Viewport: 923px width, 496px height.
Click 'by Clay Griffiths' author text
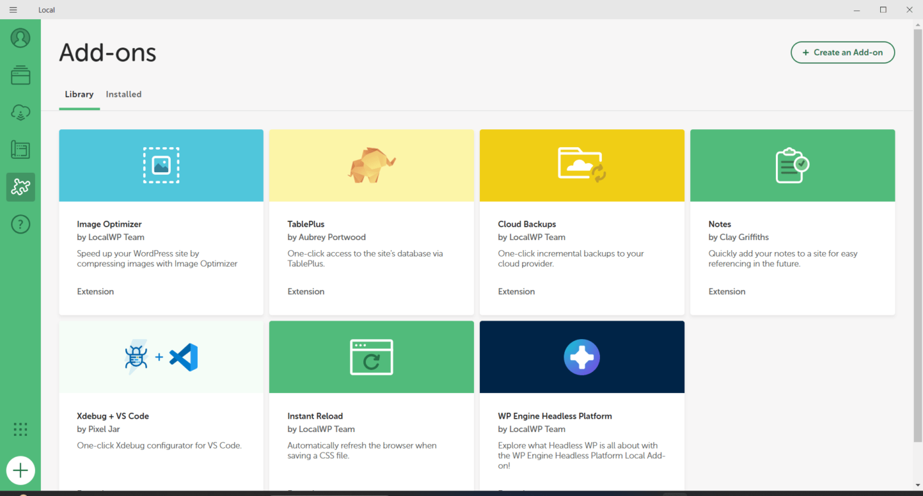pos(738,237)
